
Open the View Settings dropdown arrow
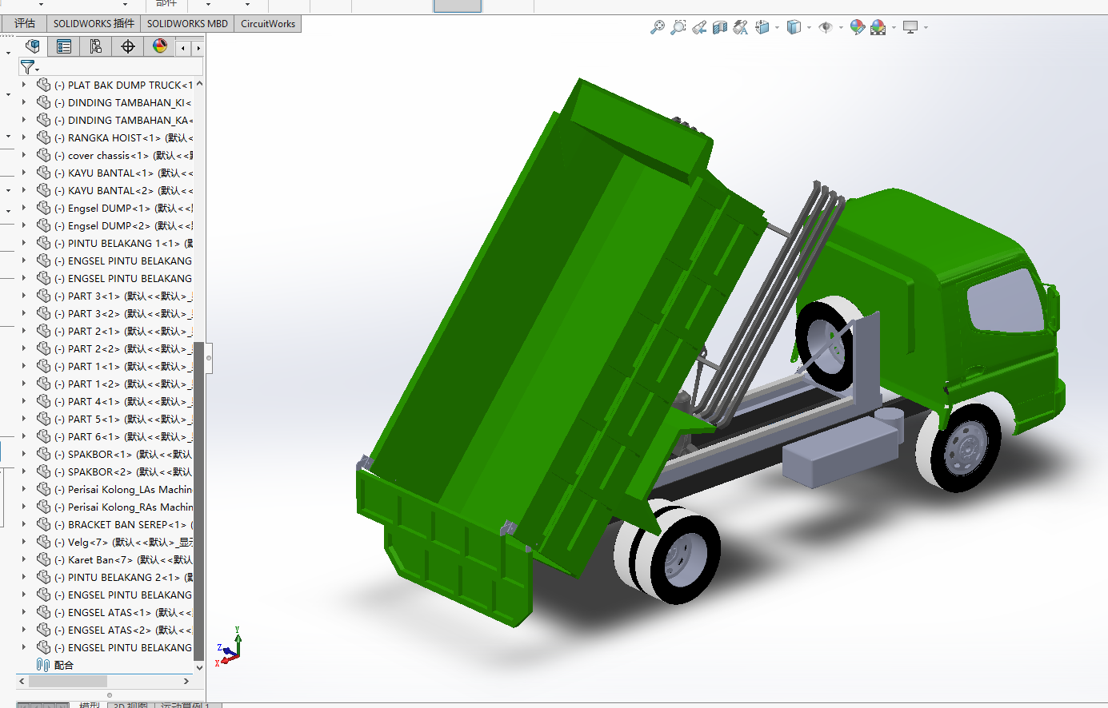(x=926, y=27)
